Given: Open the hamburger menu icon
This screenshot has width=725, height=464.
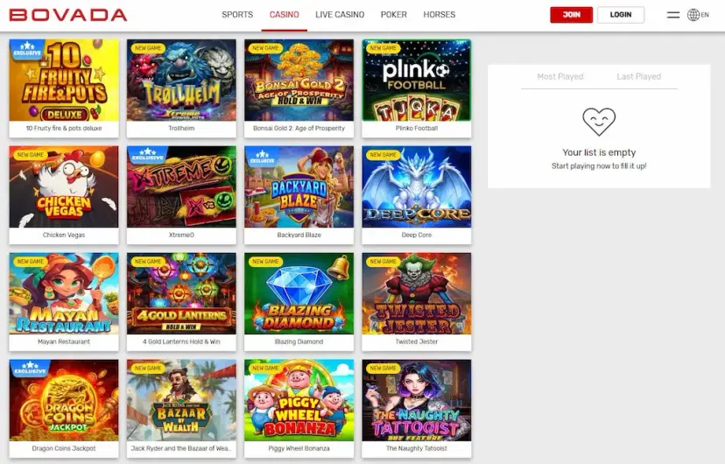Looking at the screenshot, I should tap(673, 15).
